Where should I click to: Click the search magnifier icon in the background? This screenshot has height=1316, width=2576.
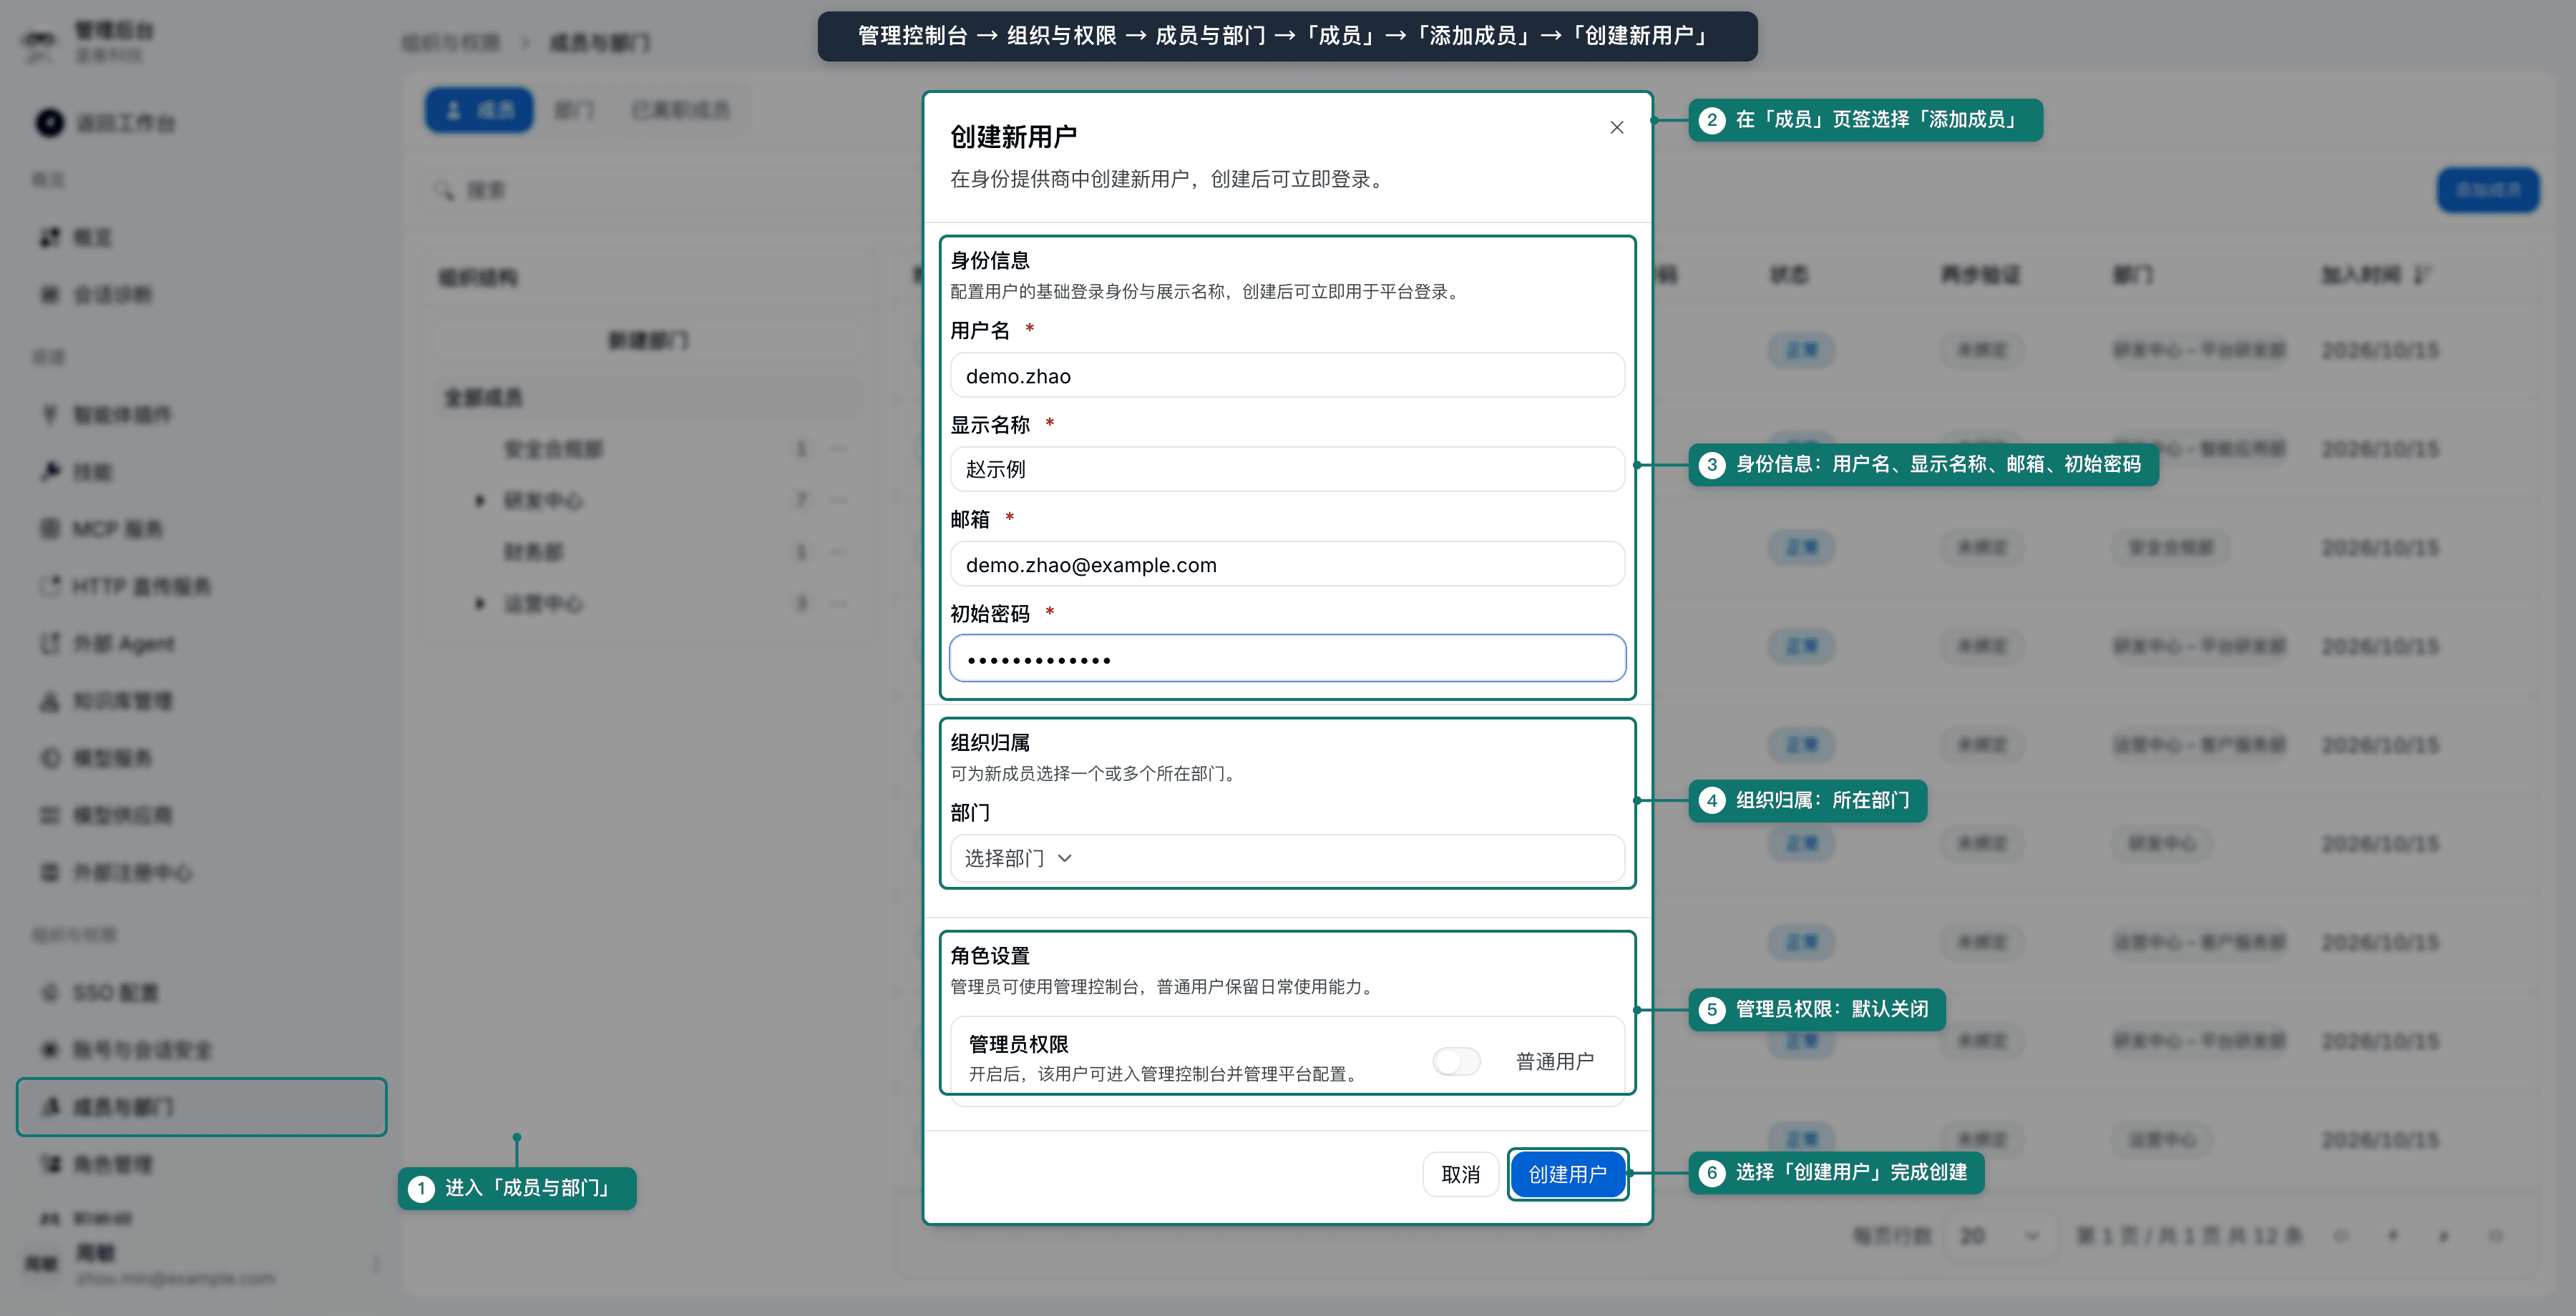[x=444, y=190]
